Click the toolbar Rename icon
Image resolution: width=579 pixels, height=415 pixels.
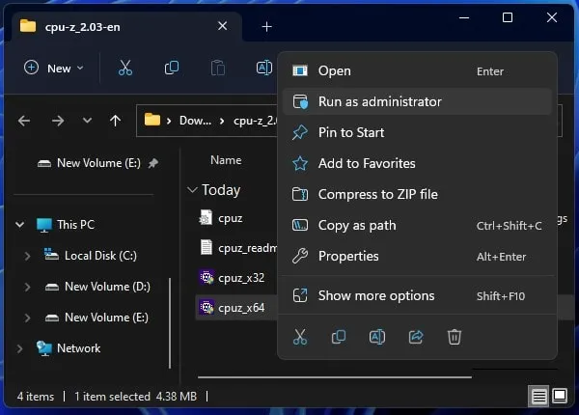(x=264, y=68)
